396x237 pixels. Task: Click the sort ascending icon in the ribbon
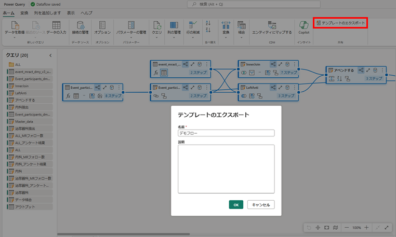[208, 23]
